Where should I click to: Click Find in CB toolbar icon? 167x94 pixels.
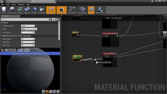click(x=11, y=10)
